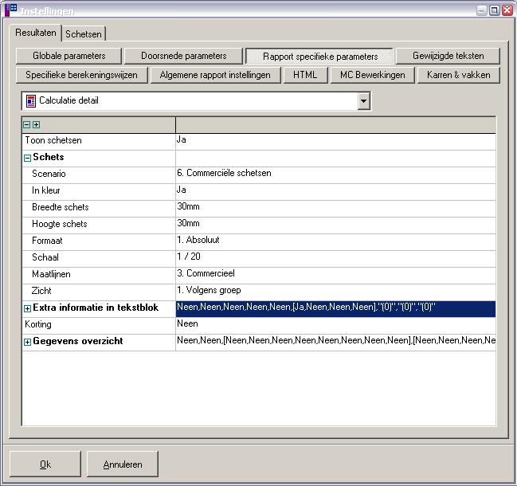The height and width of the screenshot is (486, 517).
Task: Select the Formaat value 1. Absoluut
Action: coord(335,242)
